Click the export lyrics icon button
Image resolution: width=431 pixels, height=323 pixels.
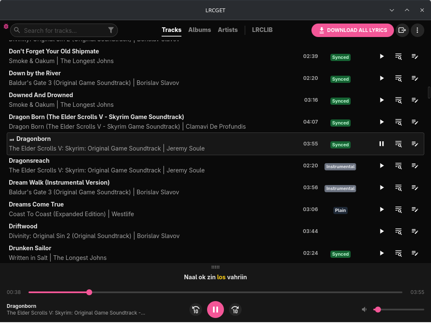tap(402, 30)
